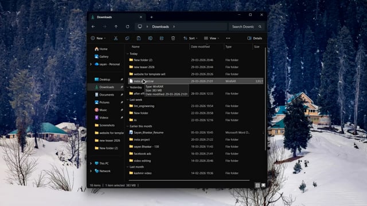Select the facebook ads folder
The width and height of the screenshot is (367, 206).
click(x=196, y=154)
